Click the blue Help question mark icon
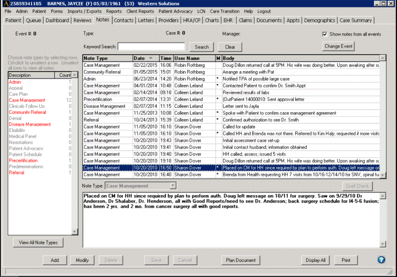This screenshot has width=397, height=277. pyautogui.click(x=381, y=260)
